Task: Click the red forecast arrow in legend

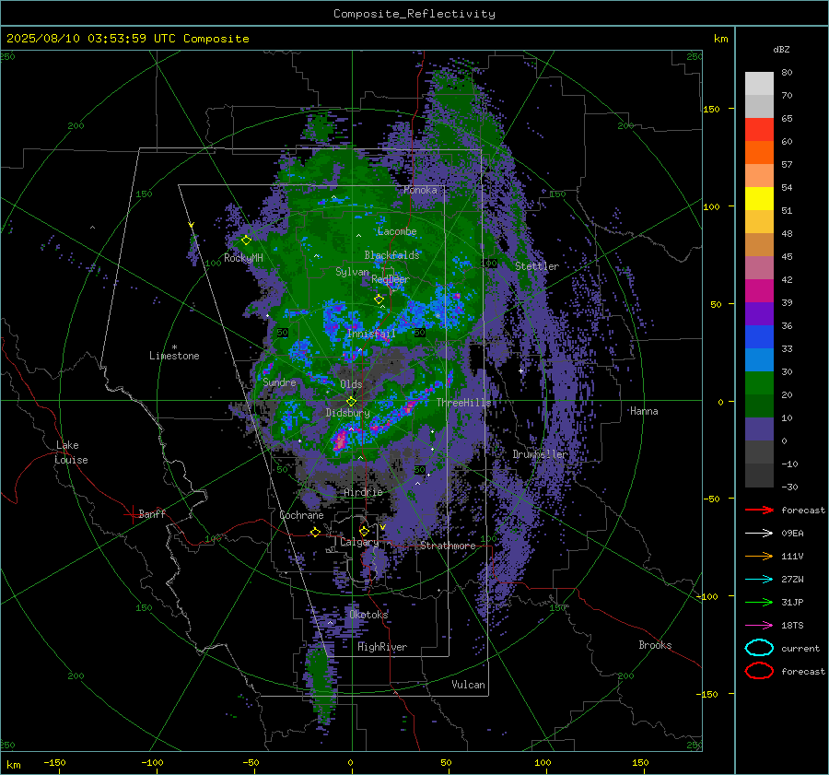Action: (x=759, y=510)
